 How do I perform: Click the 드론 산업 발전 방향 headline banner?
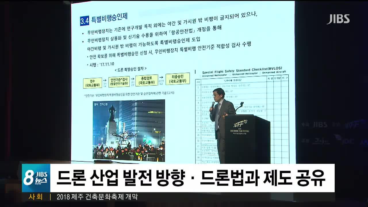click(191, 178)
